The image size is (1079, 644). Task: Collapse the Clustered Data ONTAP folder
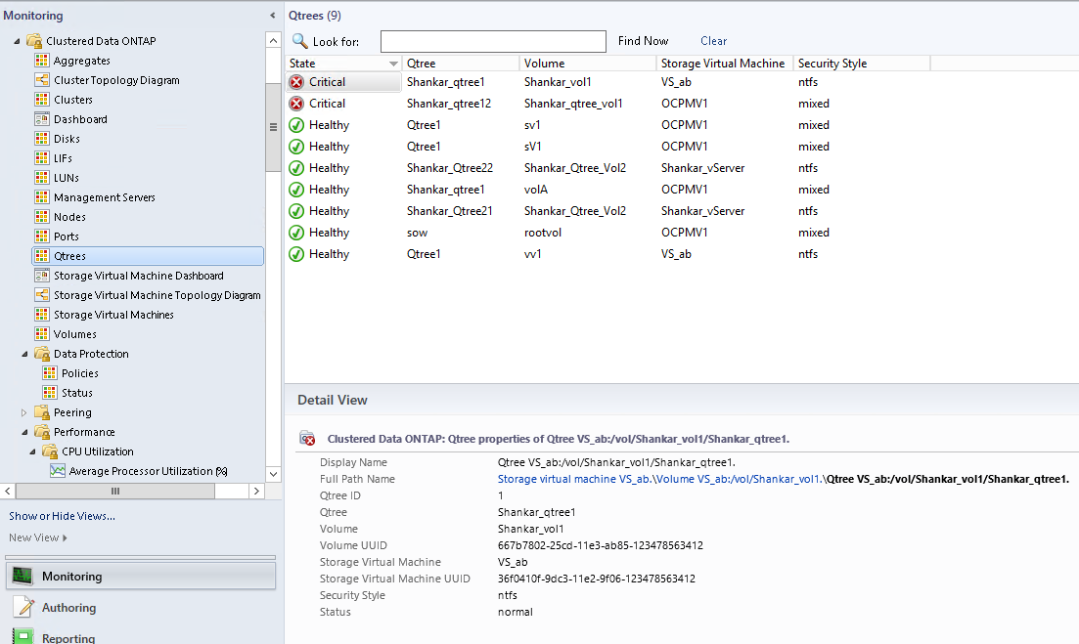(17, 42)
